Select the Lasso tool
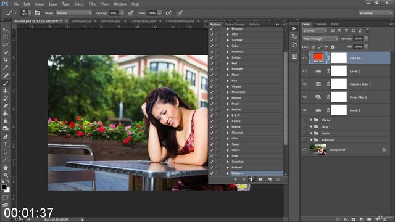Image resolution: width=395 pixels, height=222 pixels. [6, 45]
